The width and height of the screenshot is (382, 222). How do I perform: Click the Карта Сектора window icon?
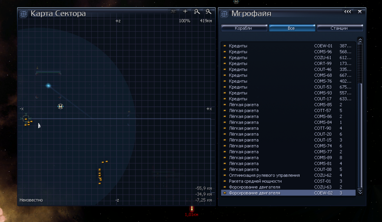24,14
